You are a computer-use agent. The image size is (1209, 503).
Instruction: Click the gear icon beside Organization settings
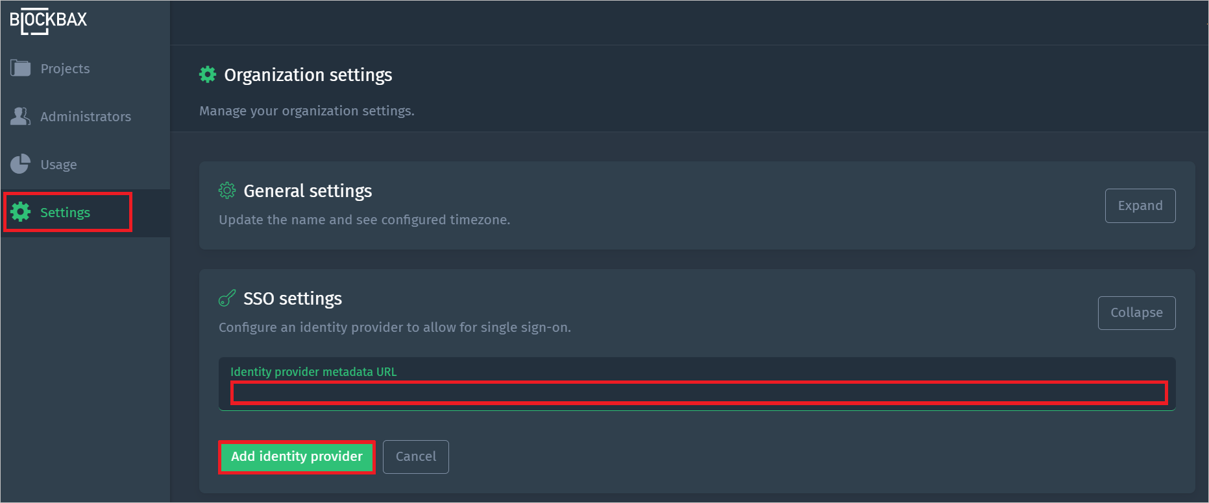coord(207,74)
